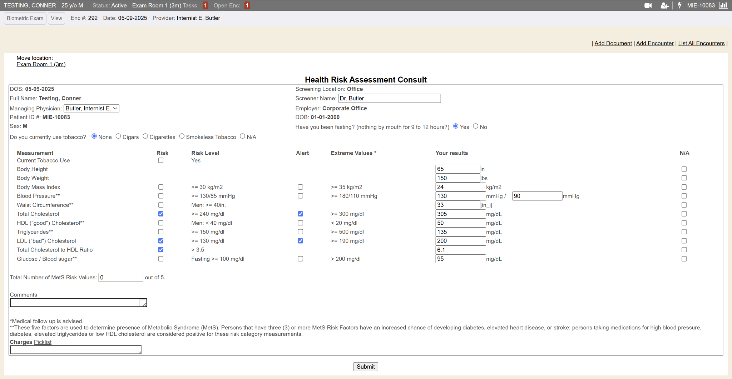Click the lightning bolt icon

pos(679,5)
